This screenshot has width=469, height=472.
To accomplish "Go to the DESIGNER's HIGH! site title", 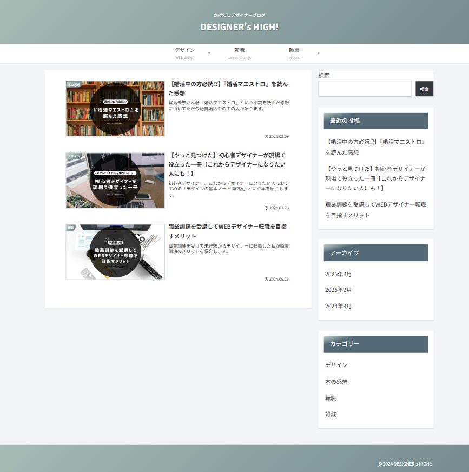I will [x=239, y=26].
